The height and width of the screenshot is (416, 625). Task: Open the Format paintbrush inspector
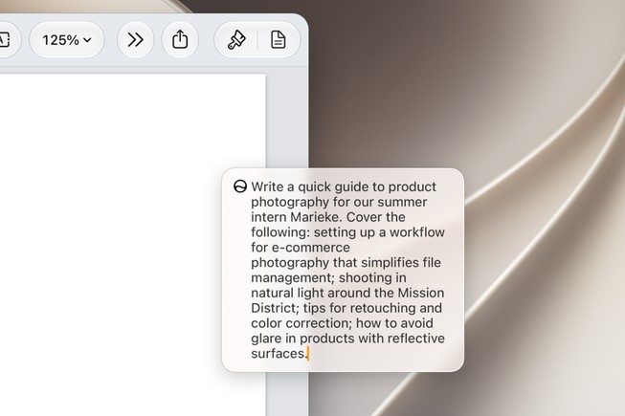(x=236, y=40)
